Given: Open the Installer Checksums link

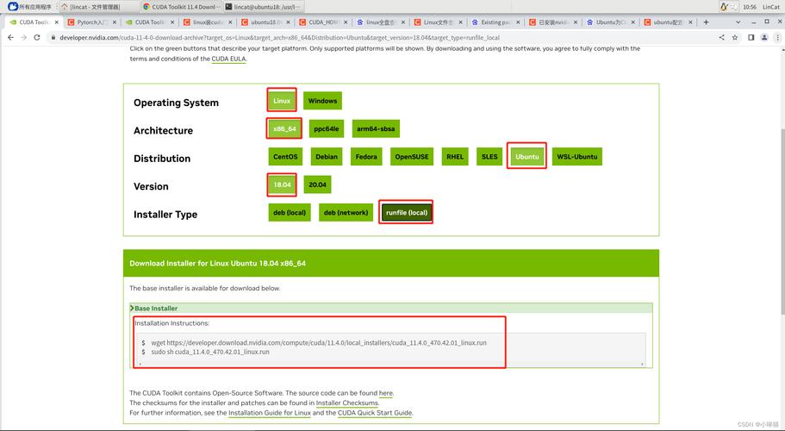Looking at the screenshot, I should pyautogui.click(x=347, y=403).
